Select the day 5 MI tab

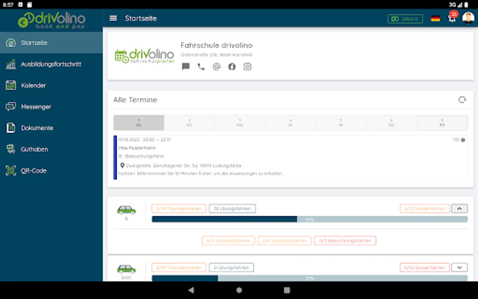(x=341, y=123)
